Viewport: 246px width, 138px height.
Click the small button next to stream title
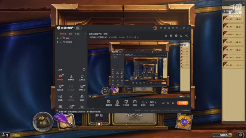tap(106, 34)
